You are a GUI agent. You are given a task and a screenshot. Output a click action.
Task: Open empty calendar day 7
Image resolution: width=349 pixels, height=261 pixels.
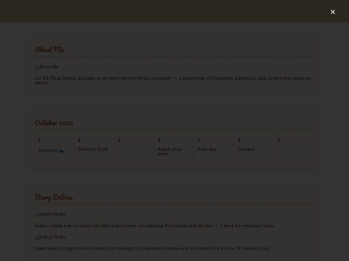pyautogui.click(x=294, y=150)
